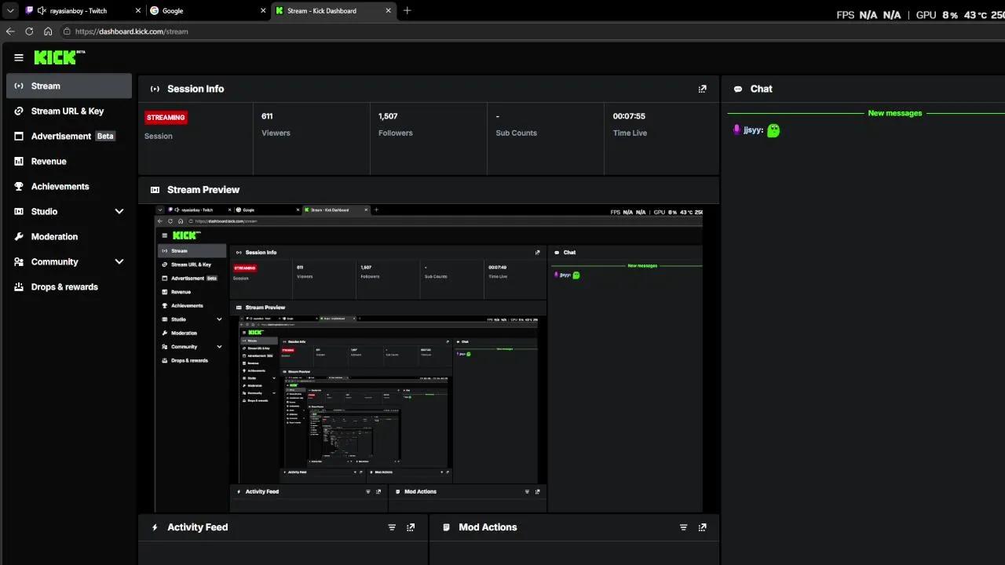The width and height of the screenshot is (1005, 565).
Task: Click the Activity Feed lightning icon
Action: 155,527
